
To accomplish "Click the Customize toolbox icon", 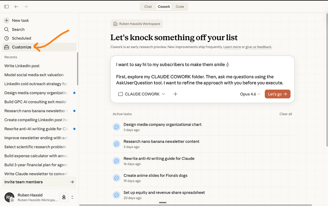I will tap(7, 47).
